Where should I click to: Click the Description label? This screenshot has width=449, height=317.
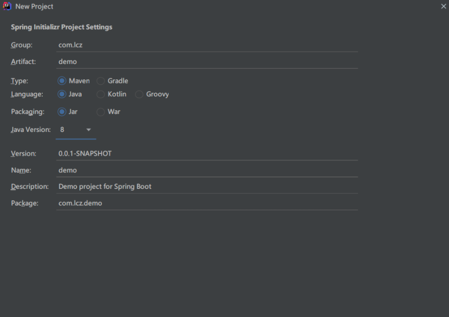(x=30, y=186)
